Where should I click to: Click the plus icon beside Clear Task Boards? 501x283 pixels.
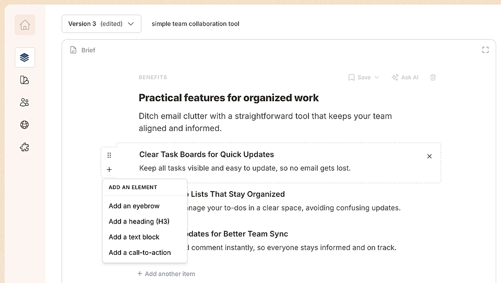[x=109, y=170]
